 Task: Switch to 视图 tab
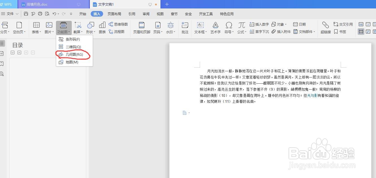(x=160, y=14)
